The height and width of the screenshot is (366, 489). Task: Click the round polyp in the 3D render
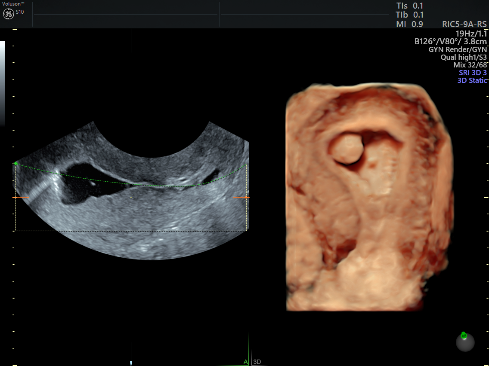pos(346,148)
